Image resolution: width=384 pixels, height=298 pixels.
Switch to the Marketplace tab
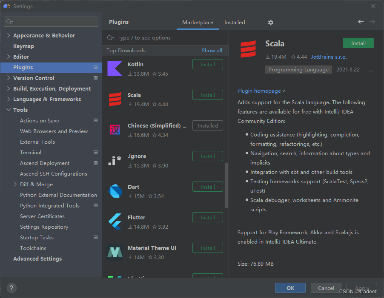(x=198, y=23)
